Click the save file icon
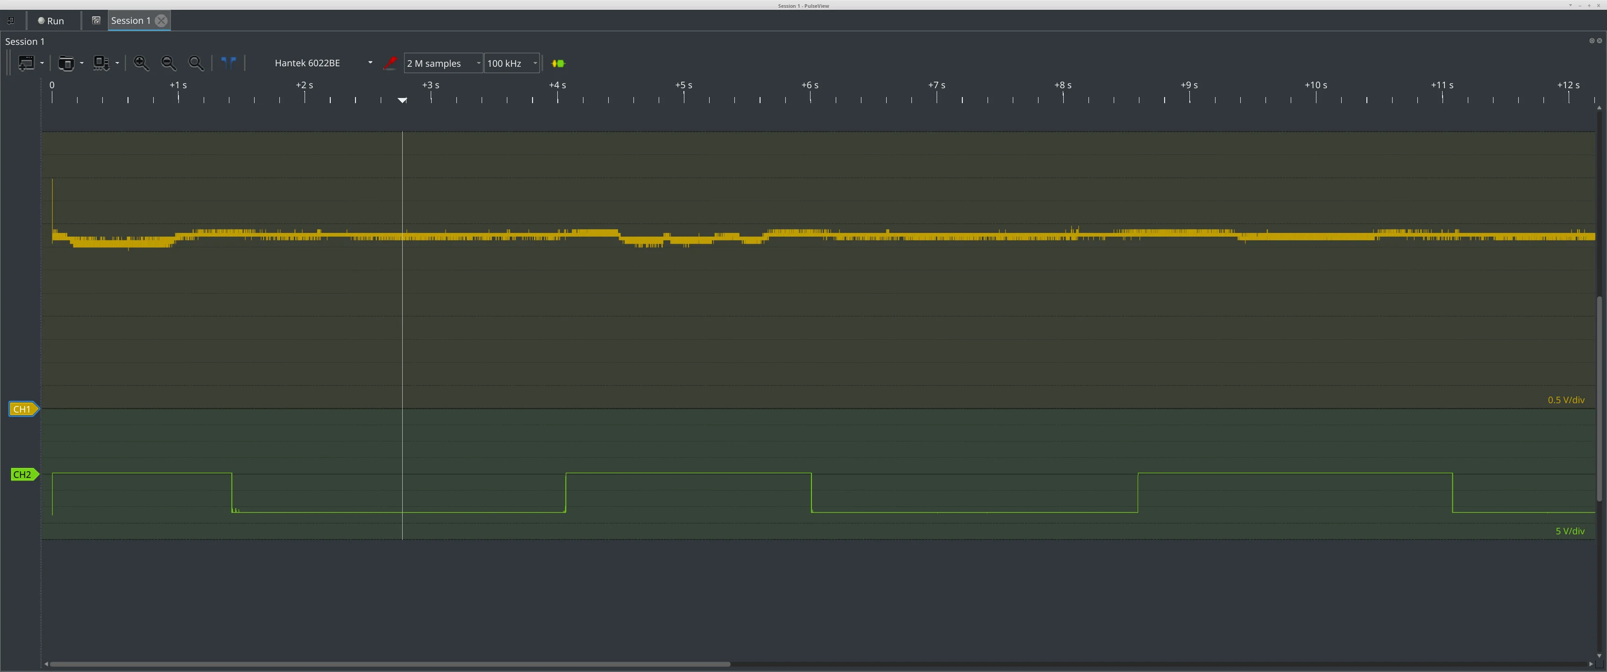1607x672 pixels. (100, 63)
